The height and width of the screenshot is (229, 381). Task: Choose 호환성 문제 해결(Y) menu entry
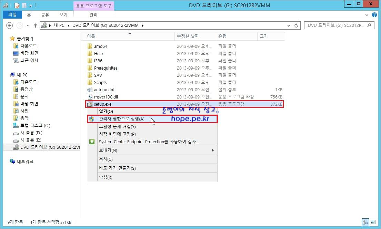coord(152,127)
